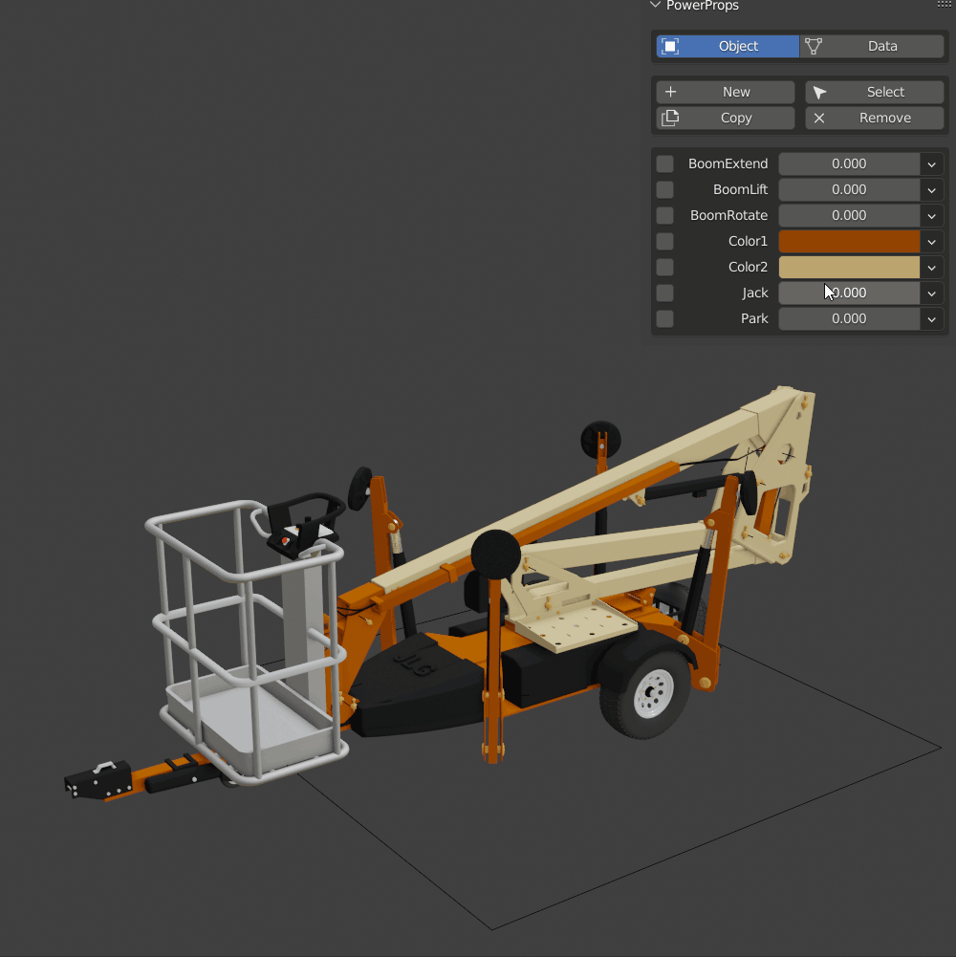Screen dimensions: 956x957
Task: Click the New property button
Action: click(x=726, y=92)
